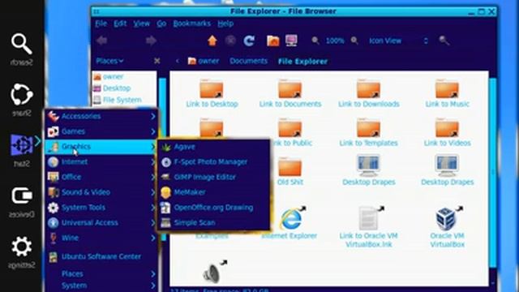Close the Places side pane
Viewport: 519px width, 292px height.
[x=157, y=61]
